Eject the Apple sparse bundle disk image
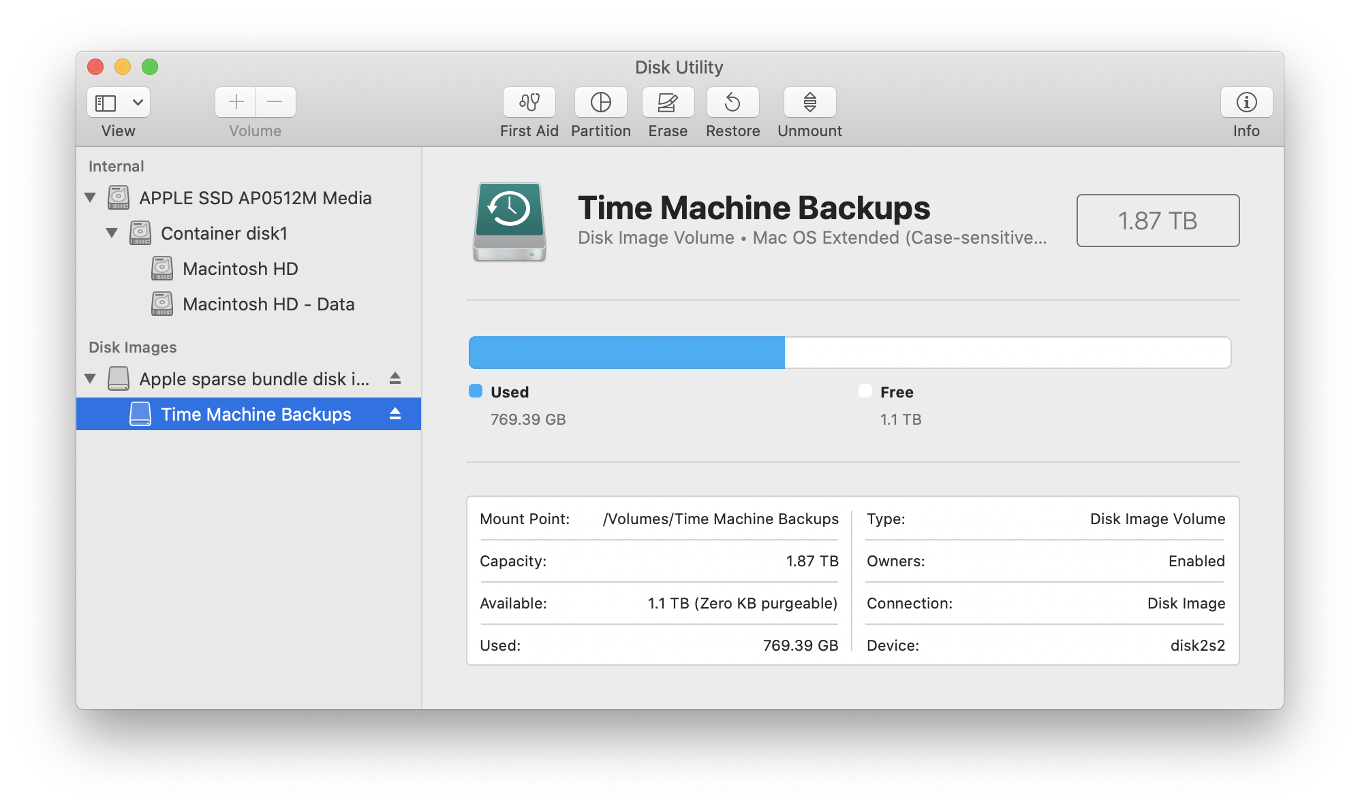Viewport: 1360px width, 810px height. [x=395, y=378]
